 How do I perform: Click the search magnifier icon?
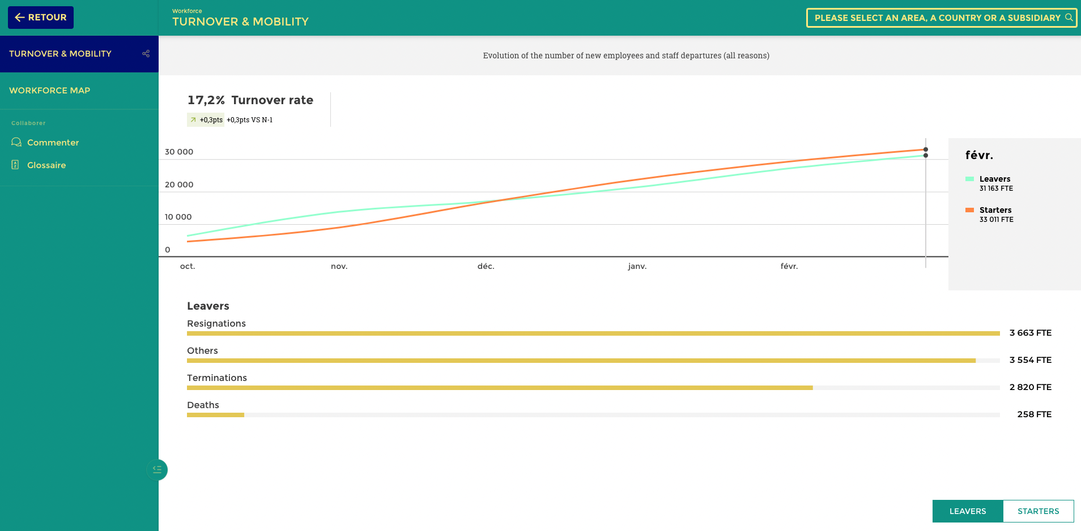tap(1069, 18)
